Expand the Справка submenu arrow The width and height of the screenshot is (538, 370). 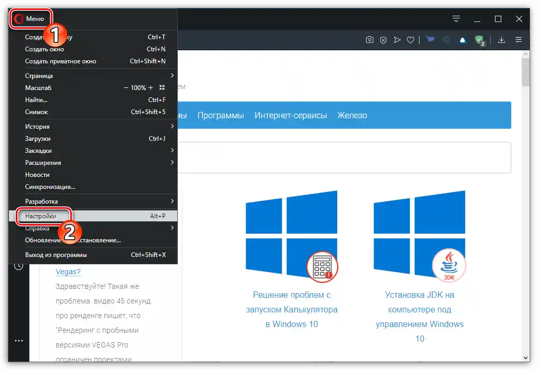coord(172,228)
